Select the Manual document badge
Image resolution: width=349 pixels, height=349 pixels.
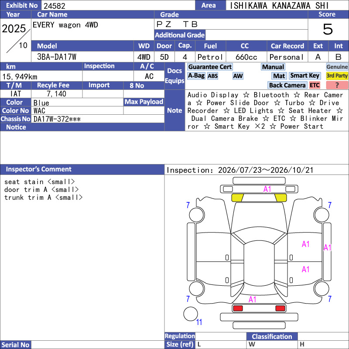[273, 67]
